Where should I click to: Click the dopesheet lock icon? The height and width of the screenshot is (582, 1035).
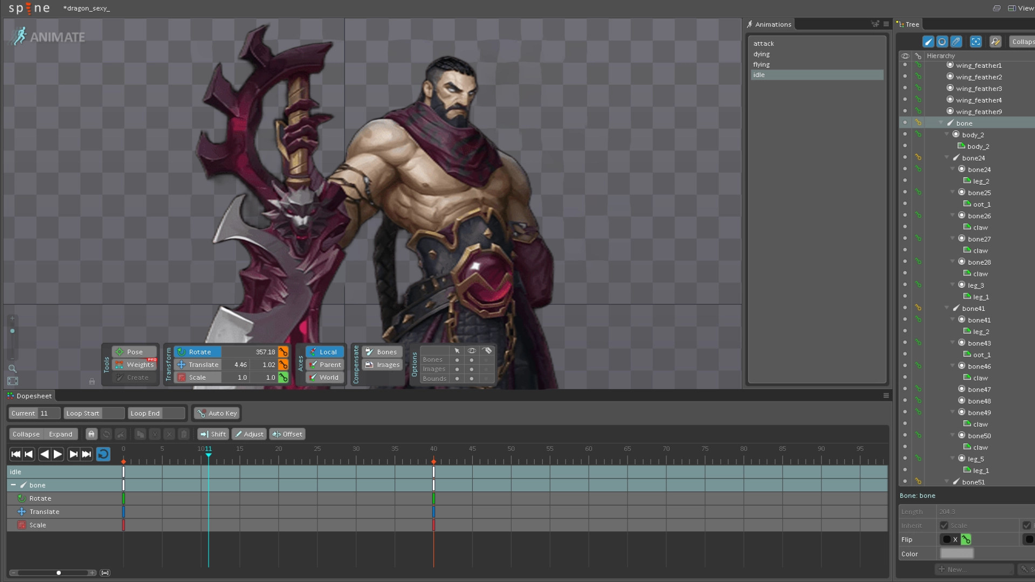[92, 434]
